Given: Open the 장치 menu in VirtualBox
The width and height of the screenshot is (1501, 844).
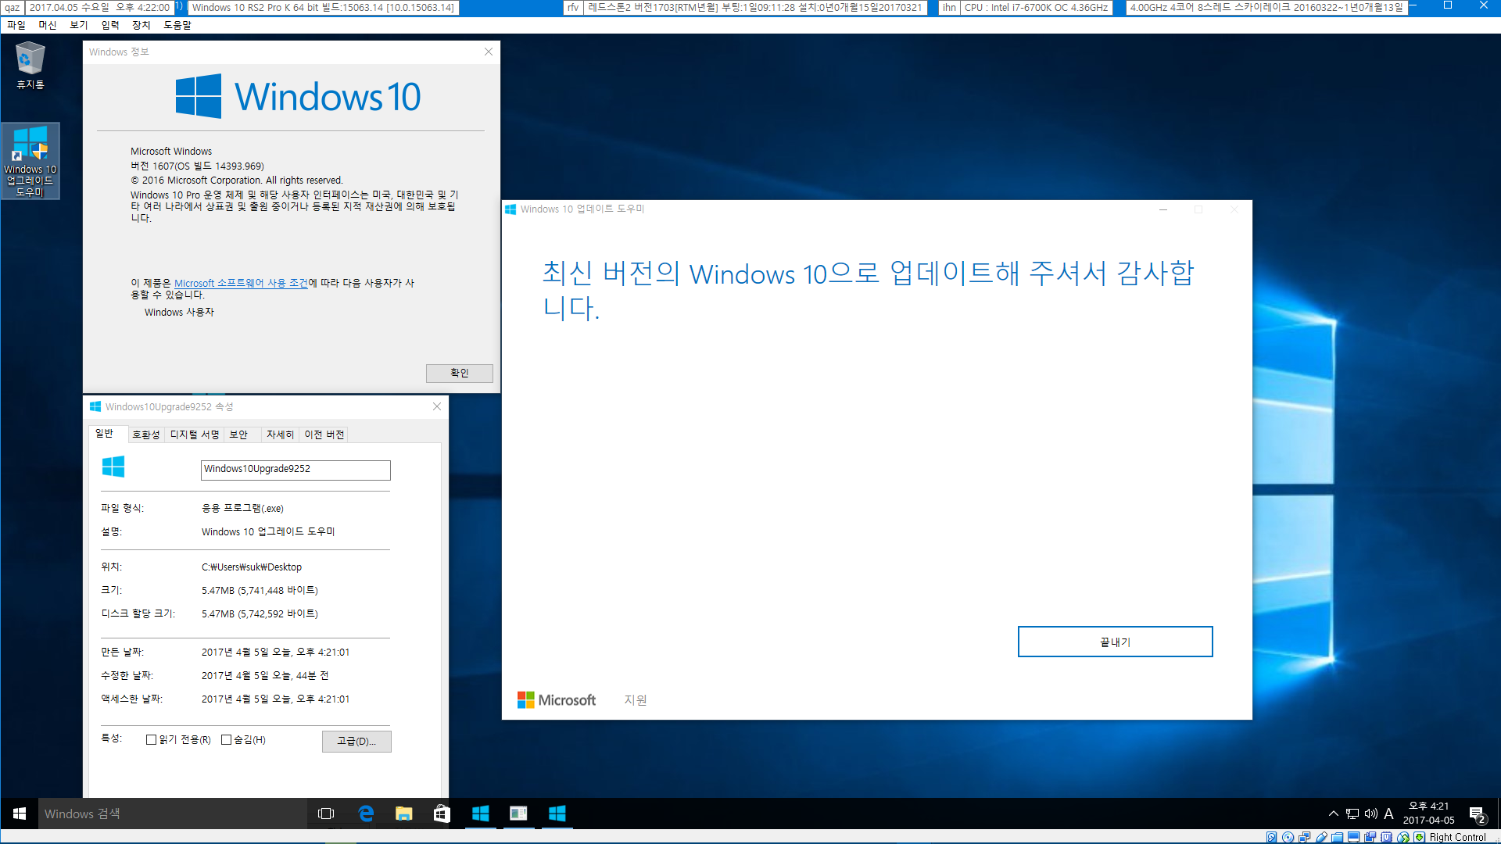Looking at the screenshot, I should click(142, 25).
